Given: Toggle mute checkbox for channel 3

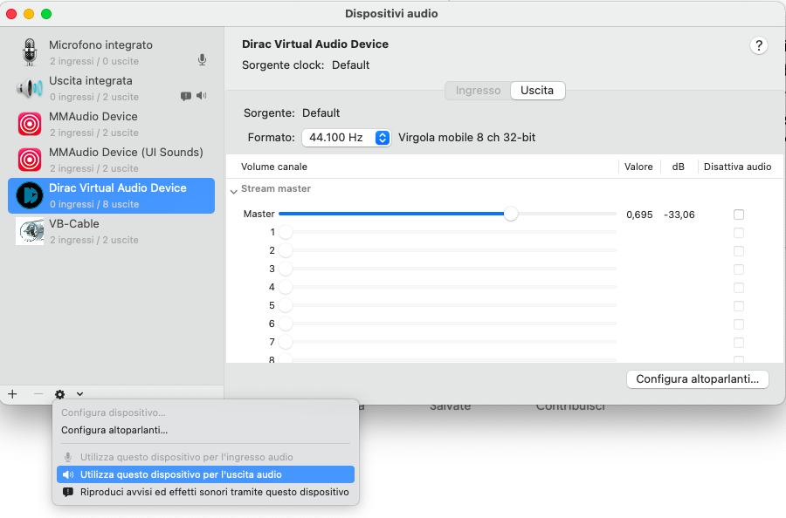Looking at the screenshot, I should point(738,269).
